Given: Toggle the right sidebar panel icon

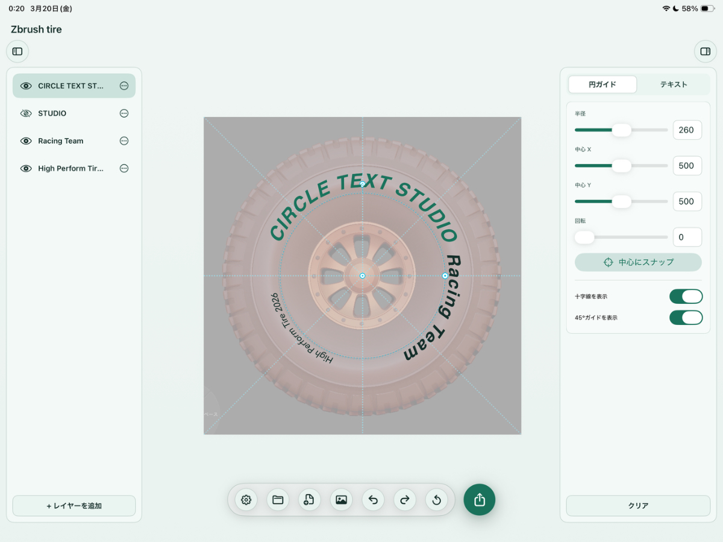Looking at the screenshot, I should tap(705, 52).
